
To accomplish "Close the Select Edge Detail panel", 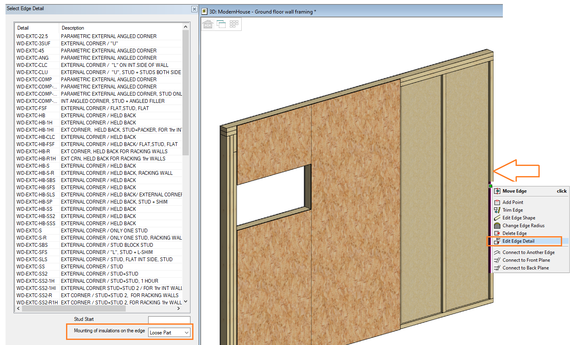I will [x=194, y=9].
